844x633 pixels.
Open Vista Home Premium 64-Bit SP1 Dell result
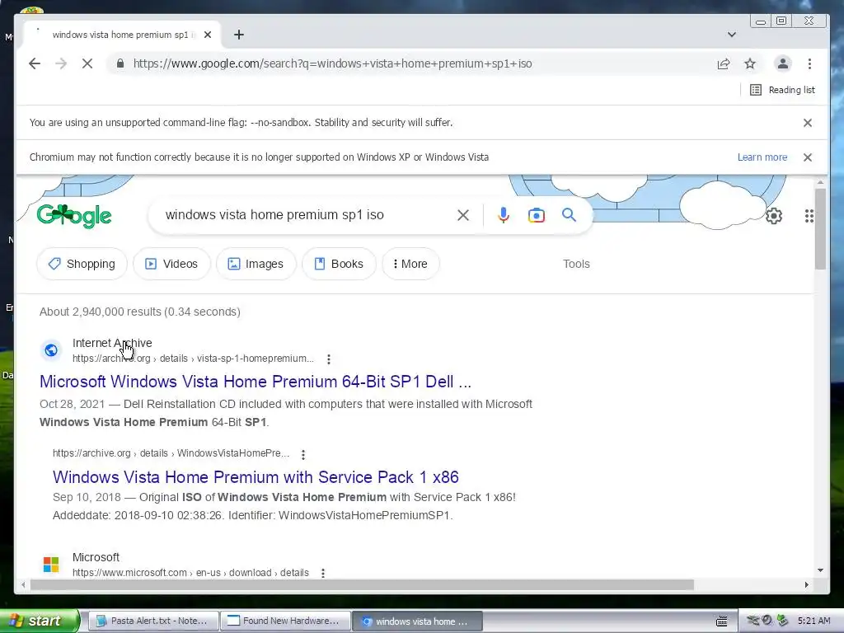(256, 382)
